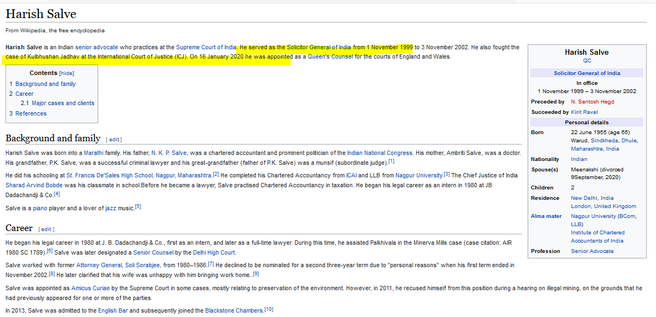Open citation [2] after Maharashtra
Image resolution: width=656 pixels, height=317 pixels.
[x=216, y=174]
